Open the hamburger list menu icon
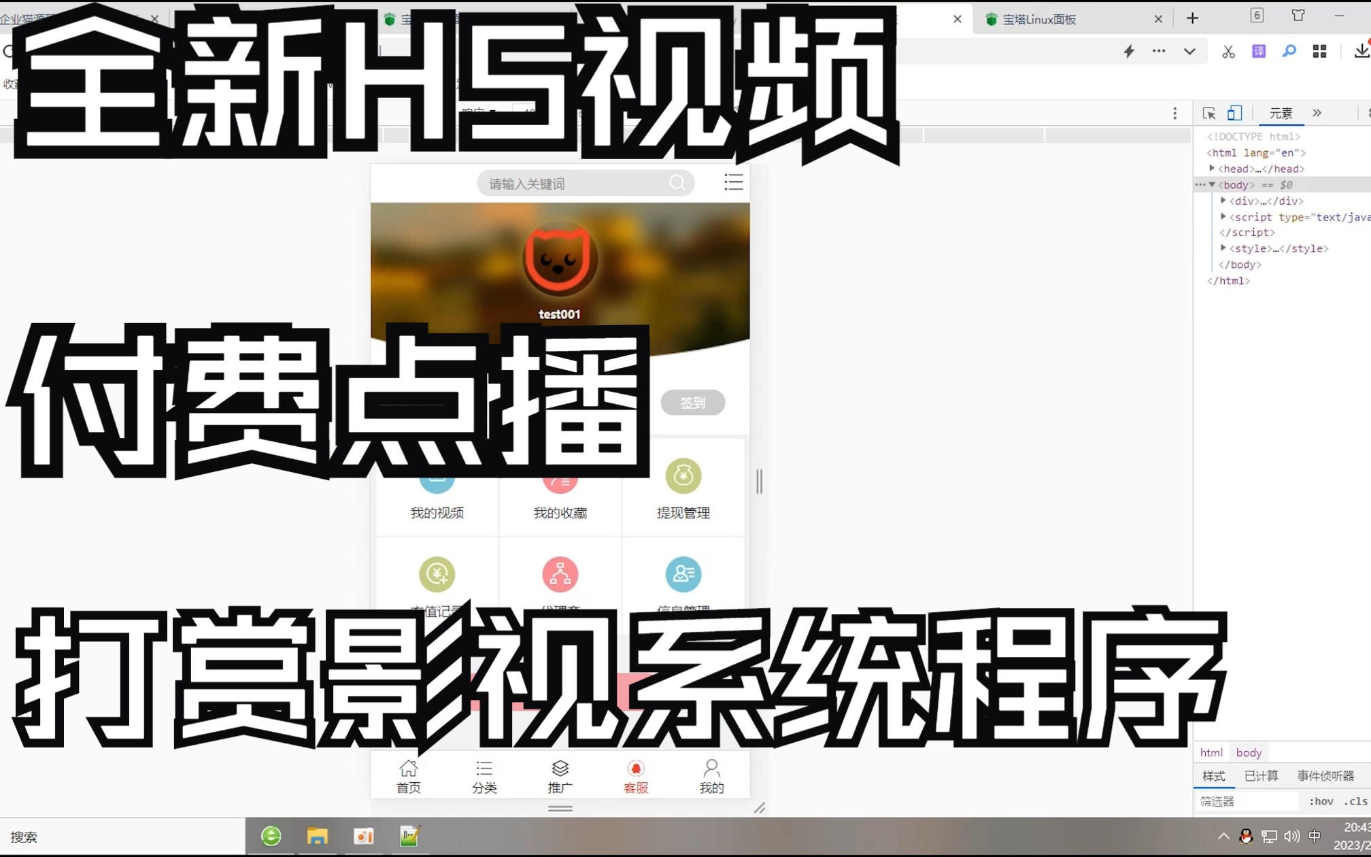1371x857 pixels. 733,182
